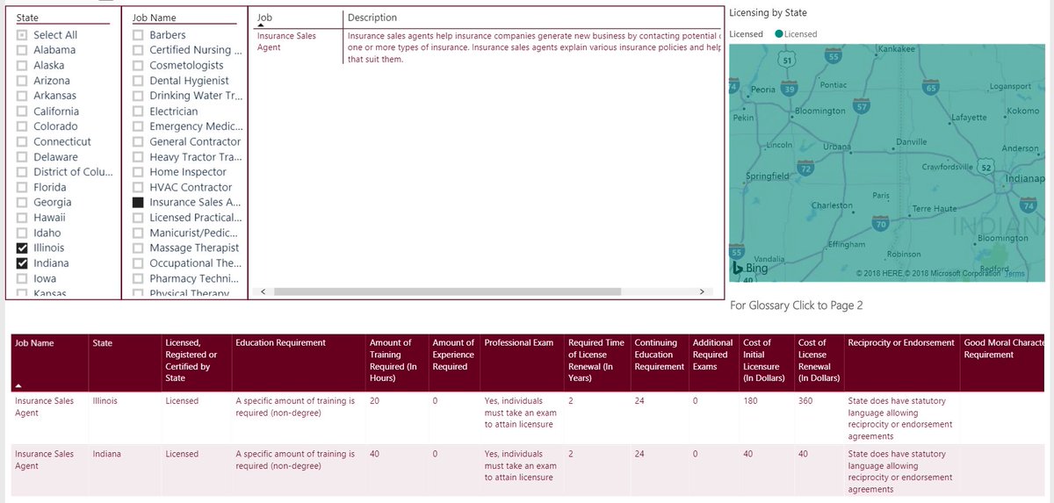Click the I-72 shield near Springfield
This screenshot has width=1054, height=503.
805,168
